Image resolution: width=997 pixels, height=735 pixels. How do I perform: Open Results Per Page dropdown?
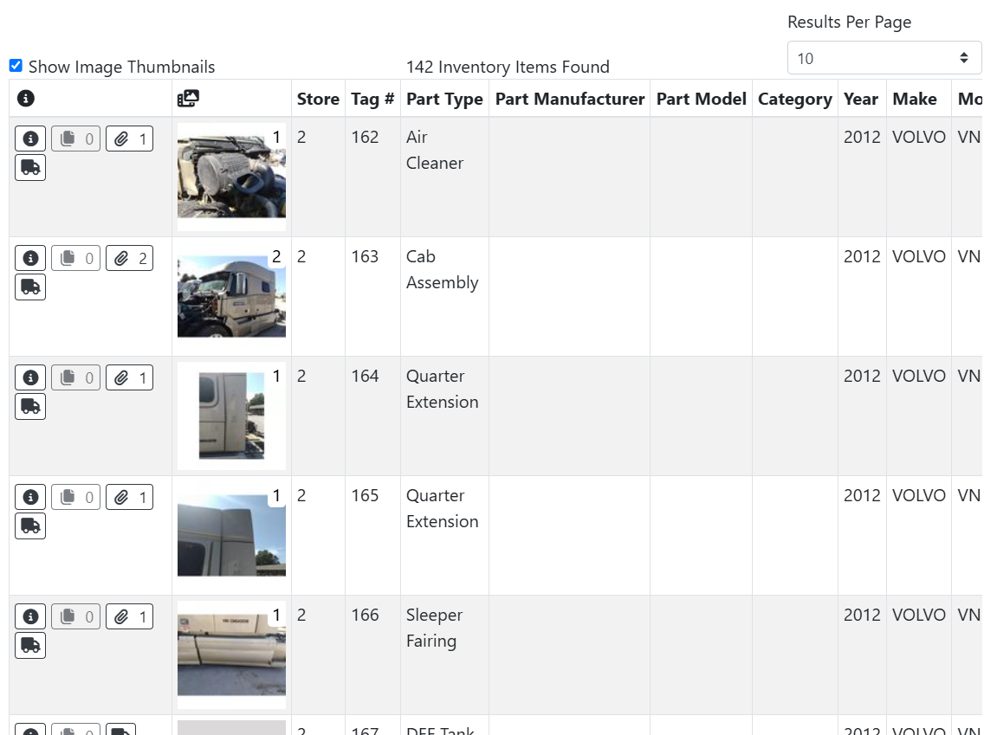pos(884,58)
